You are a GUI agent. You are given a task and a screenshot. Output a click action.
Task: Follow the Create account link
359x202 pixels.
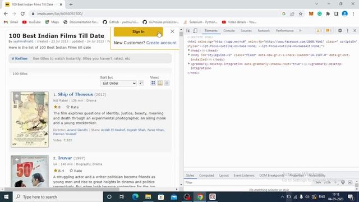tap(161, 43)
